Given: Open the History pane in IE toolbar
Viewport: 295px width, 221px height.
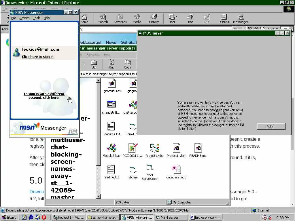Looking at the screenshot, I should 154,19.
